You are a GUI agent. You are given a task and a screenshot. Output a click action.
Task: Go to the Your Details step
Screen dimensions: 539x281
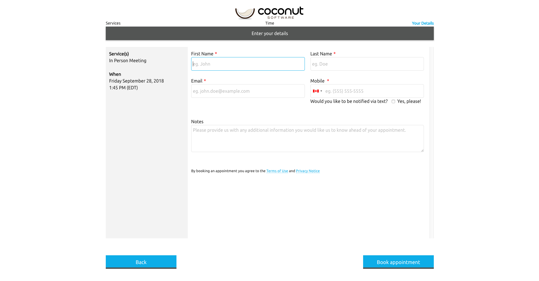tap(422, 23)
